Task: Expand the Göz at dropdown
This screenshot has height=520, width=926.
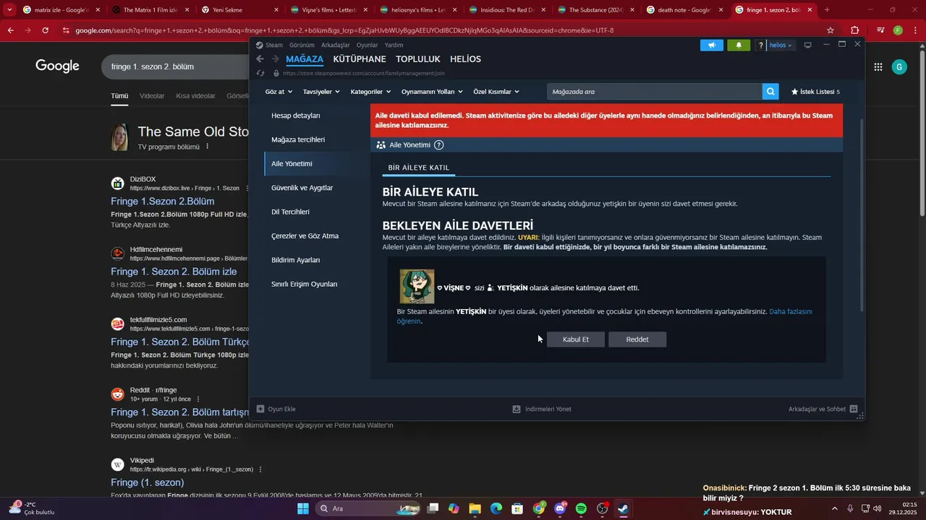Action: [279, 92]
